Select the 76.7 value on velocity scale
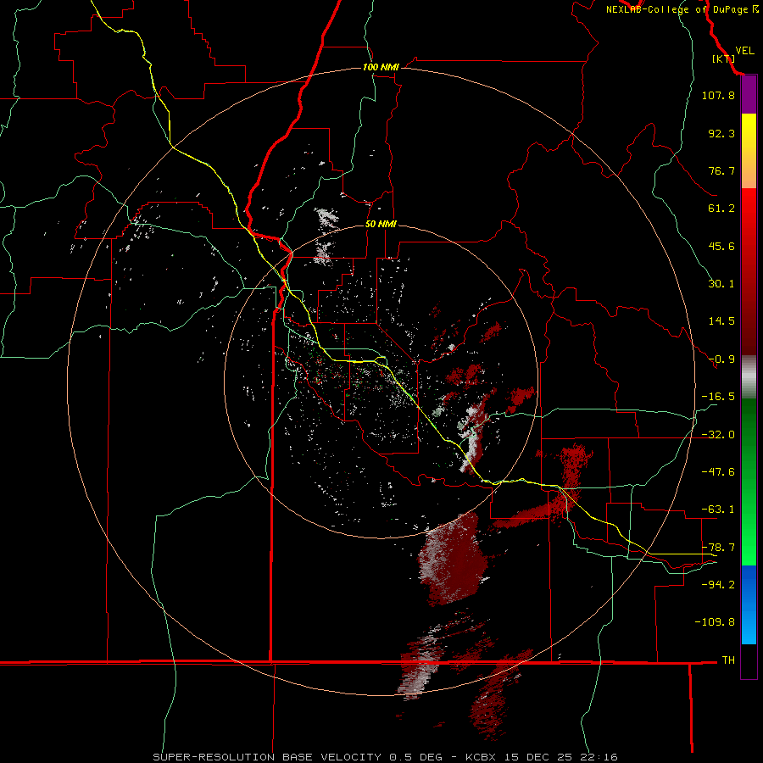Image resolution: width=763 pixels, height=763 pixels. pyautogui.click(x=721, y=170)
